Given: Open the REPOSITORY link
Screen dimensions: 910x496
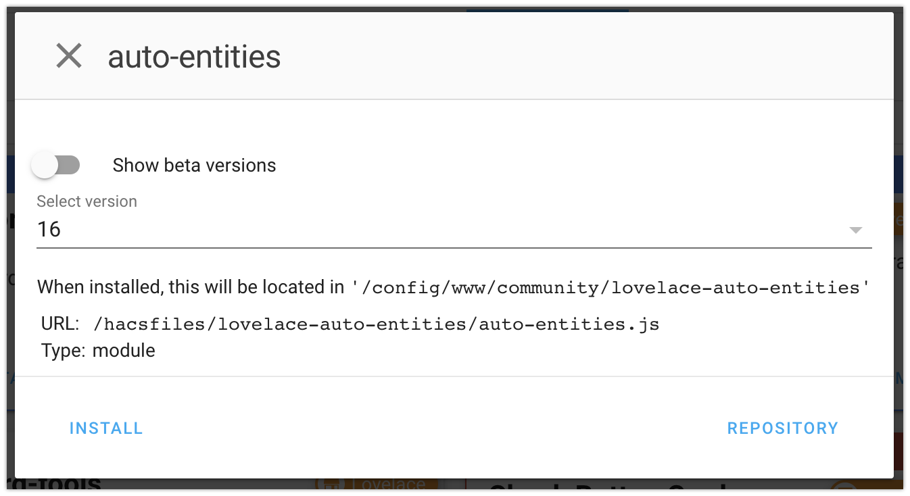Looking at the screenshot, I should pos(782,428).
